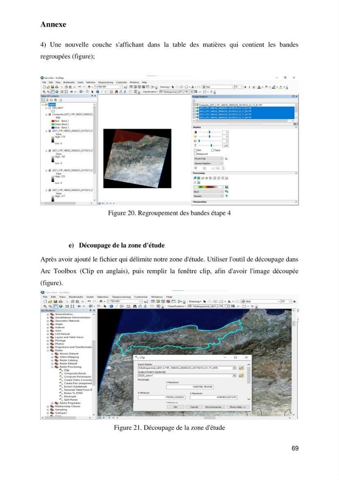Click OK button in Clip dialog
Image resolution: width=339 pixels, height=480 pixels.
[x=175, y=407]
